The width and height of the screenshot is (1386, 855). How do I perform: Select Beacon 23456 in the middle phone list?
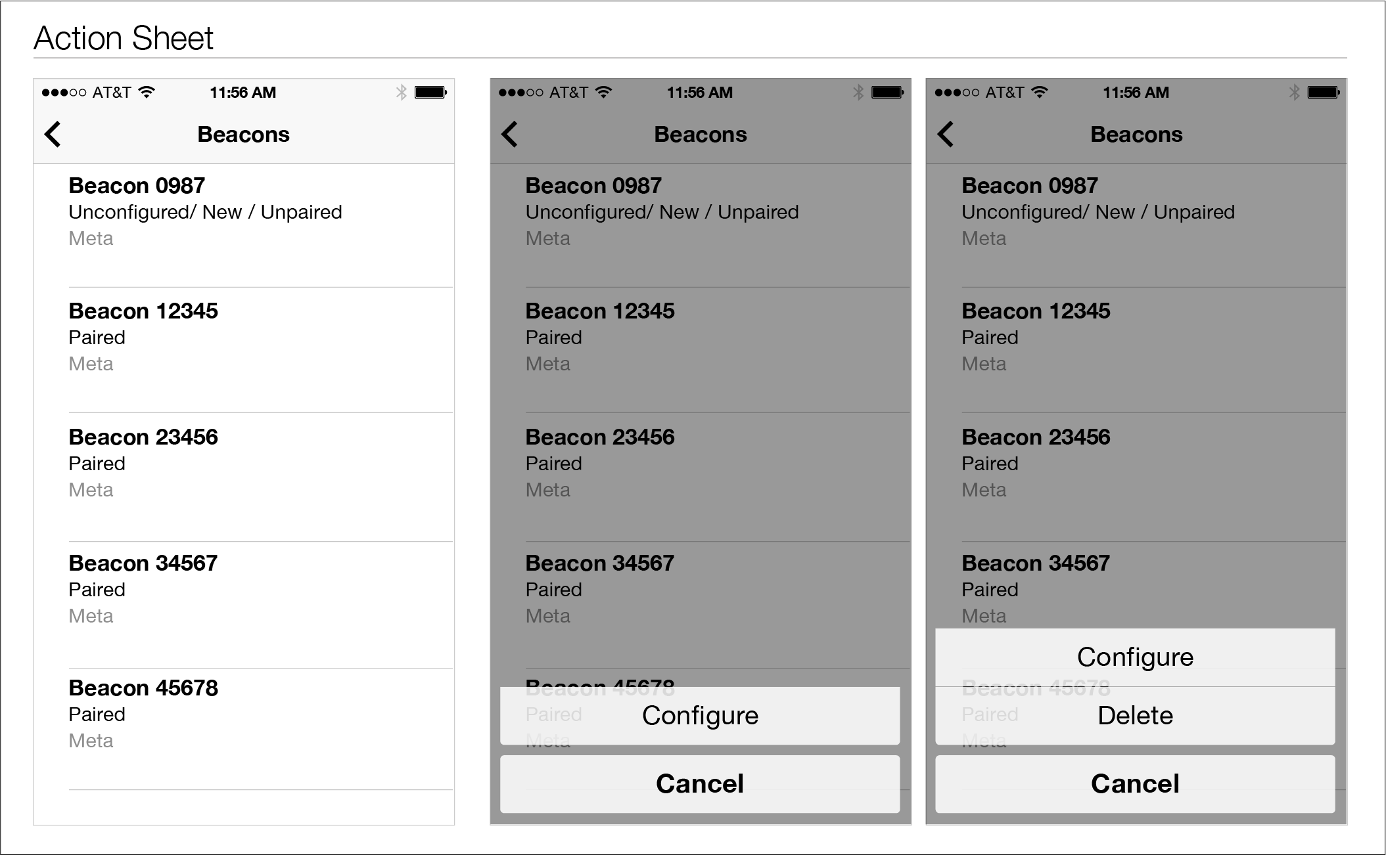(701, 477)
